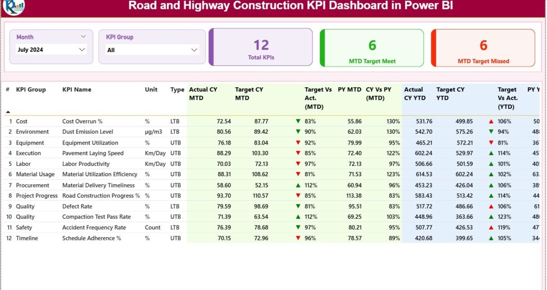
Task: Click the MTD Target Meet card
Action: pos(372,47)
